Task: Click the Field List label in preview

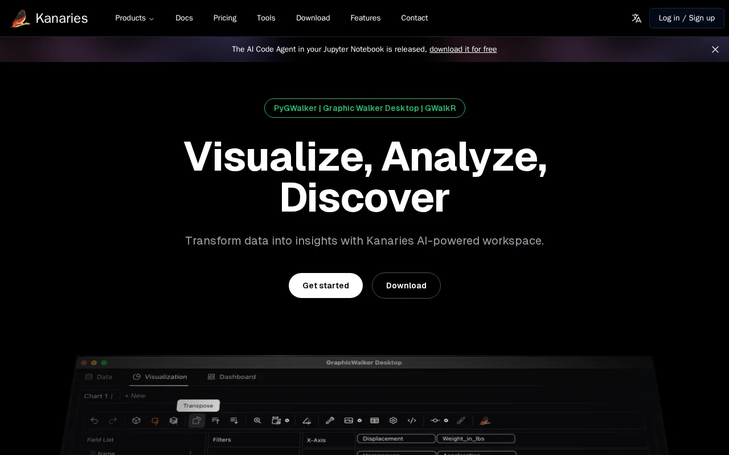Action: 100,440
